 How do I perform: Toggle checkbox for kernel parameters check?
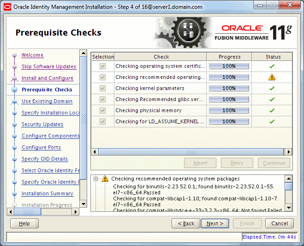[102, 88]
